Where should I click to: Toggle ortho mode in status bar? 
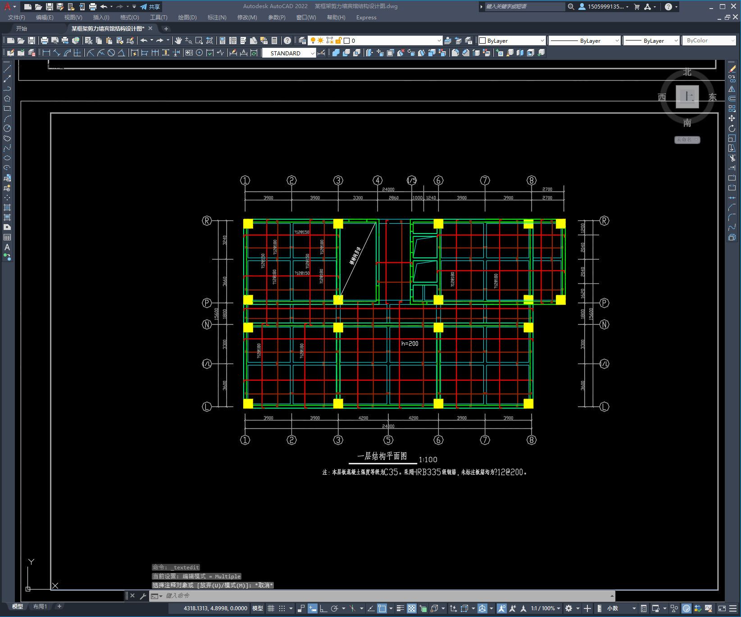tap(323, 608)
